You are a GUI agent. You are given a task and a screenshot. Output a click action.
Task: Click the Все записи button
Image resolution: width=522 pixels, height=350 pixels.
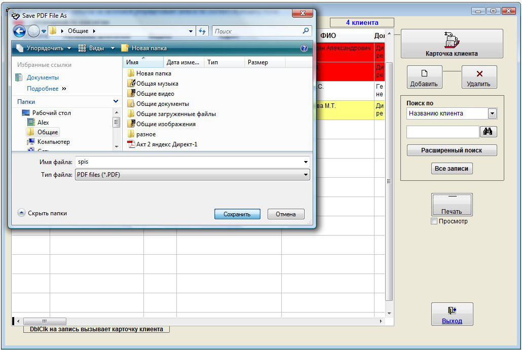click(x=452, y=168)
